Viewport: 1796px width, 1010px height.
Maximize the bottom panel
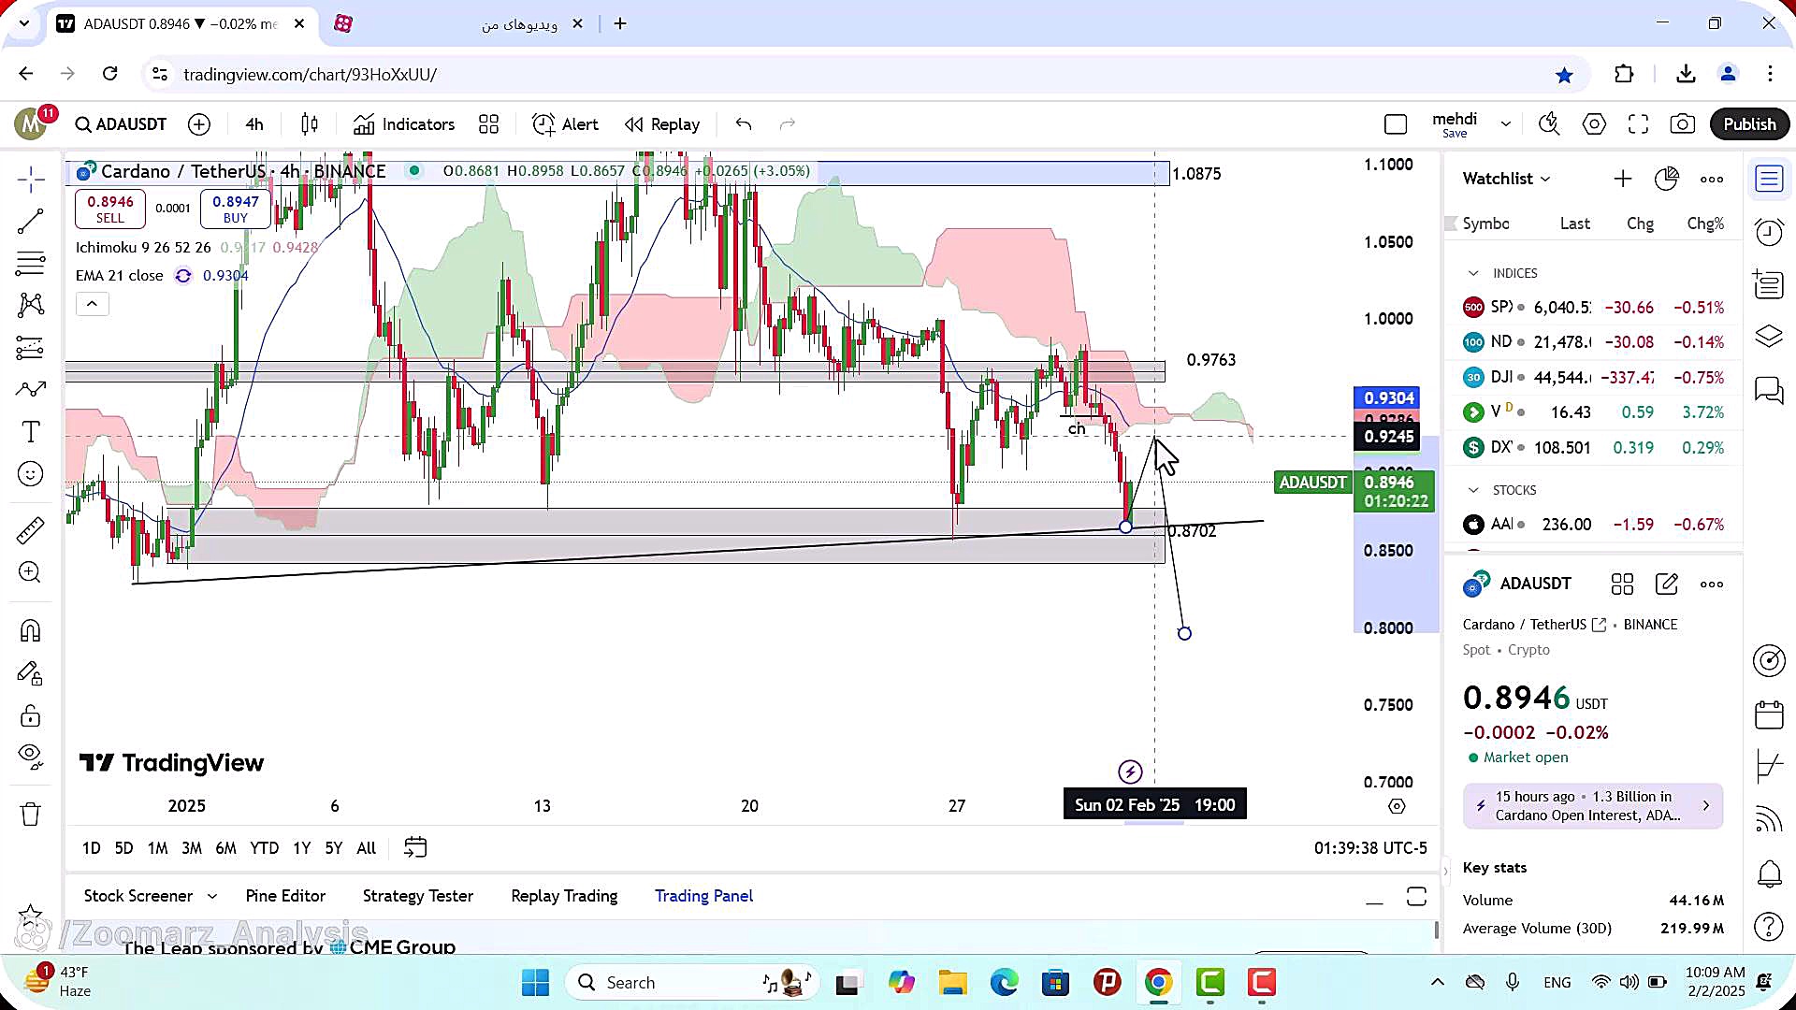1416,898
